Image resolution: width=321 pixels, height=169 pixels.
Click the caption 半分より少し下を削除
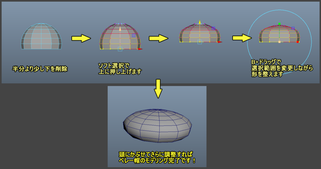coord(40,69)
